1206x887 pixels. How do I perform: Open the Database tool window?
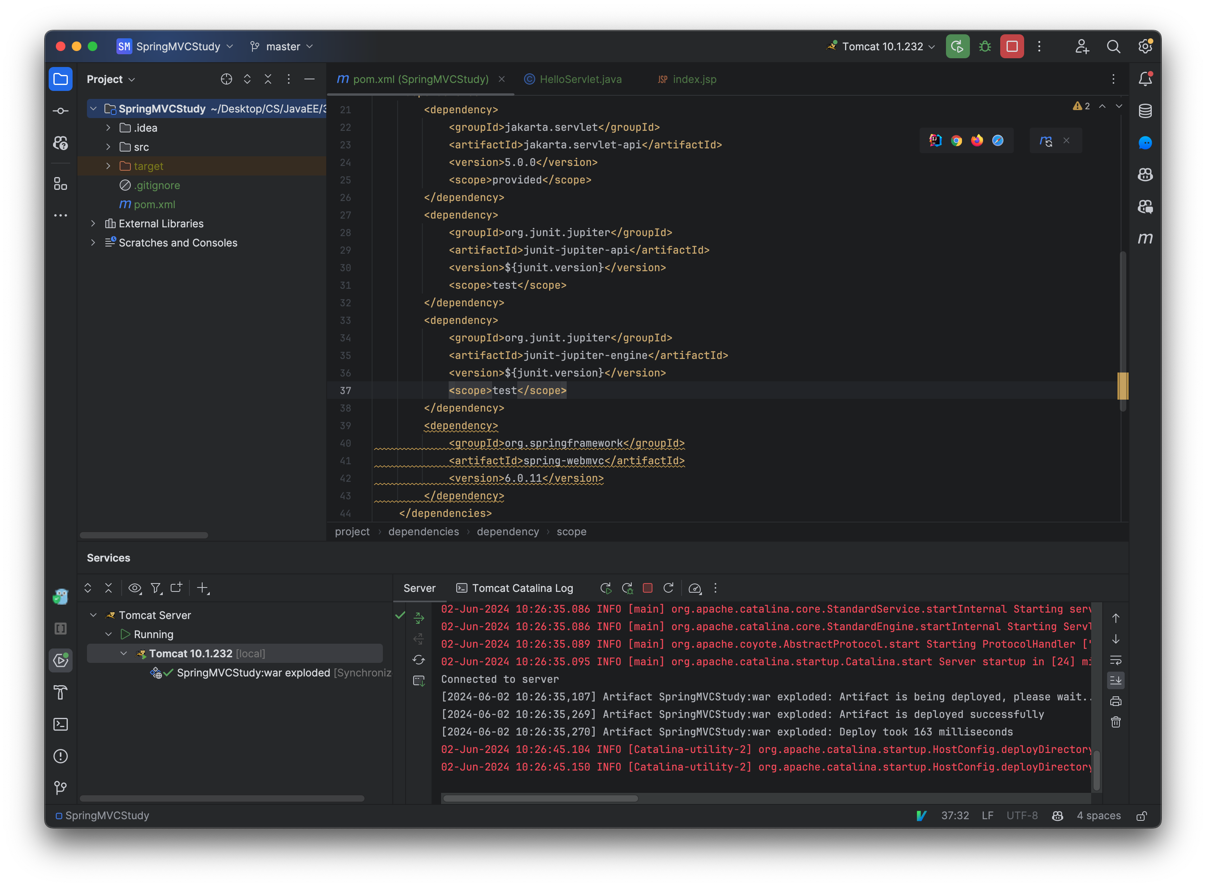[x=1145, y=111]
